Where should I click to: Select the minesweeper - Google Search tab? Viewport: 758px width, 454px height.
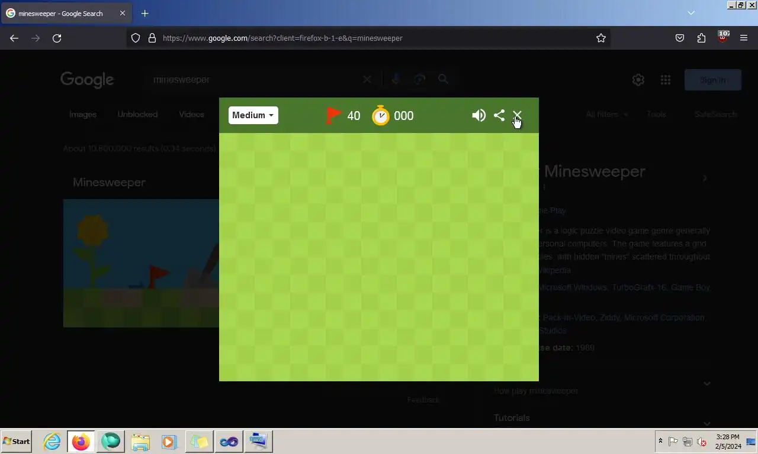(65, 13)
